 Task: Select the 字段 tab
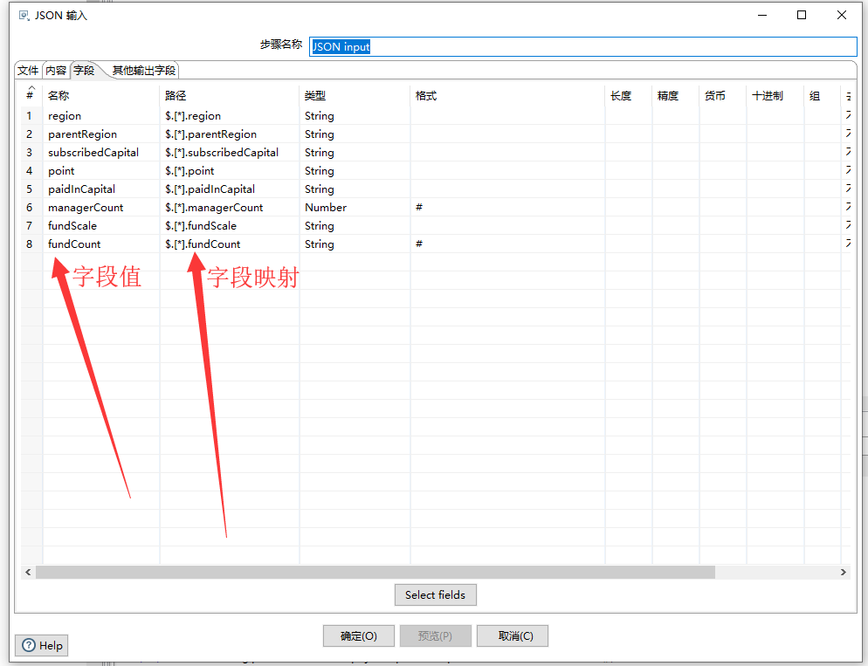coord(83,70)
